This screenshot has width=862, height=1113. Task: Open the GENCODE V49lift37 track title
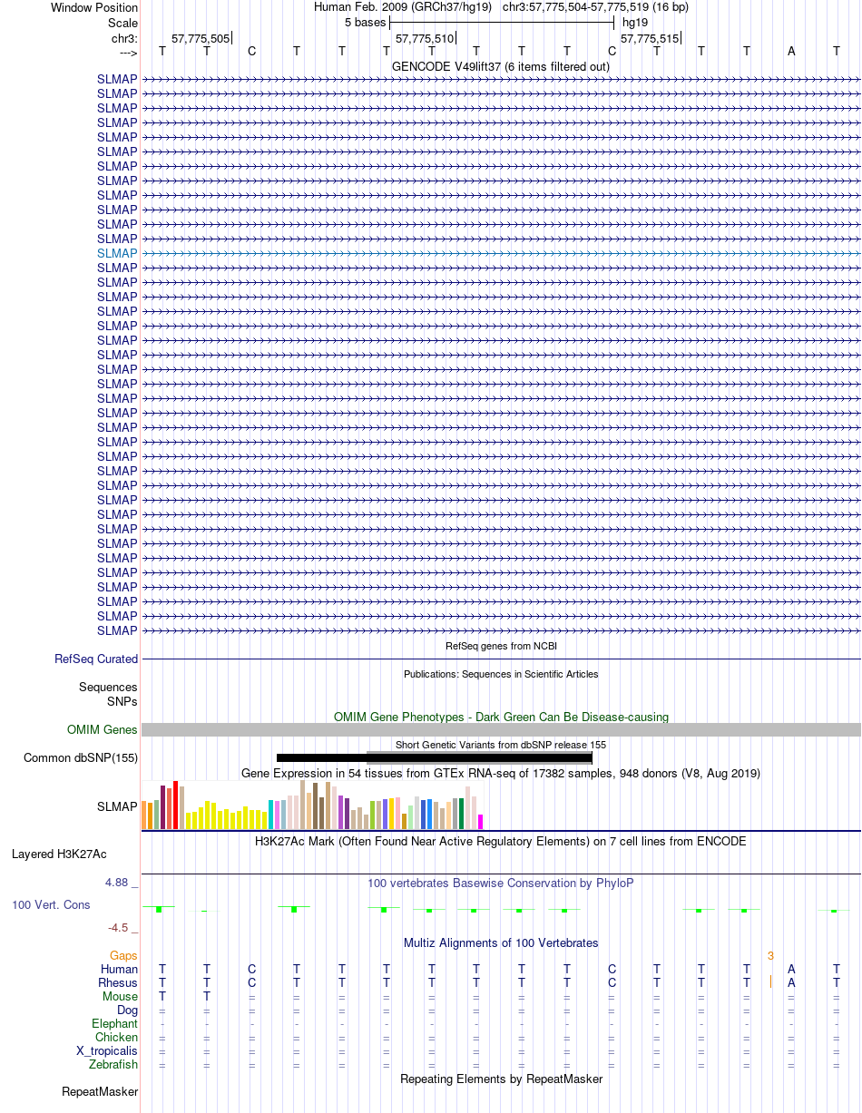pos(501,66)
